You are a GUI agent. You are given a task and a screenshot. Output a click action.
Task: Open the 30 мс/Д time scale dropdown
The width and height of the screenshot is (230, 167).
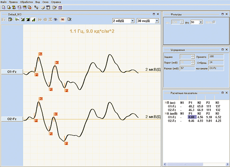pyautogui.click(x=157, y=21)
